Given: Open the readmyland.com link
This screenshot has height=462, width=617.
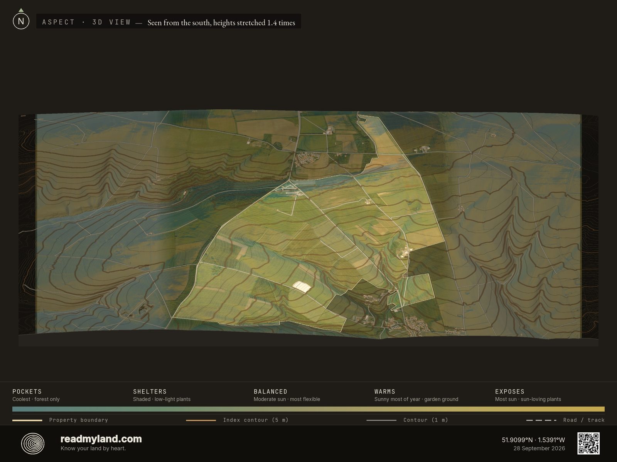Looking at the screenshot, I should pos(101,439).
